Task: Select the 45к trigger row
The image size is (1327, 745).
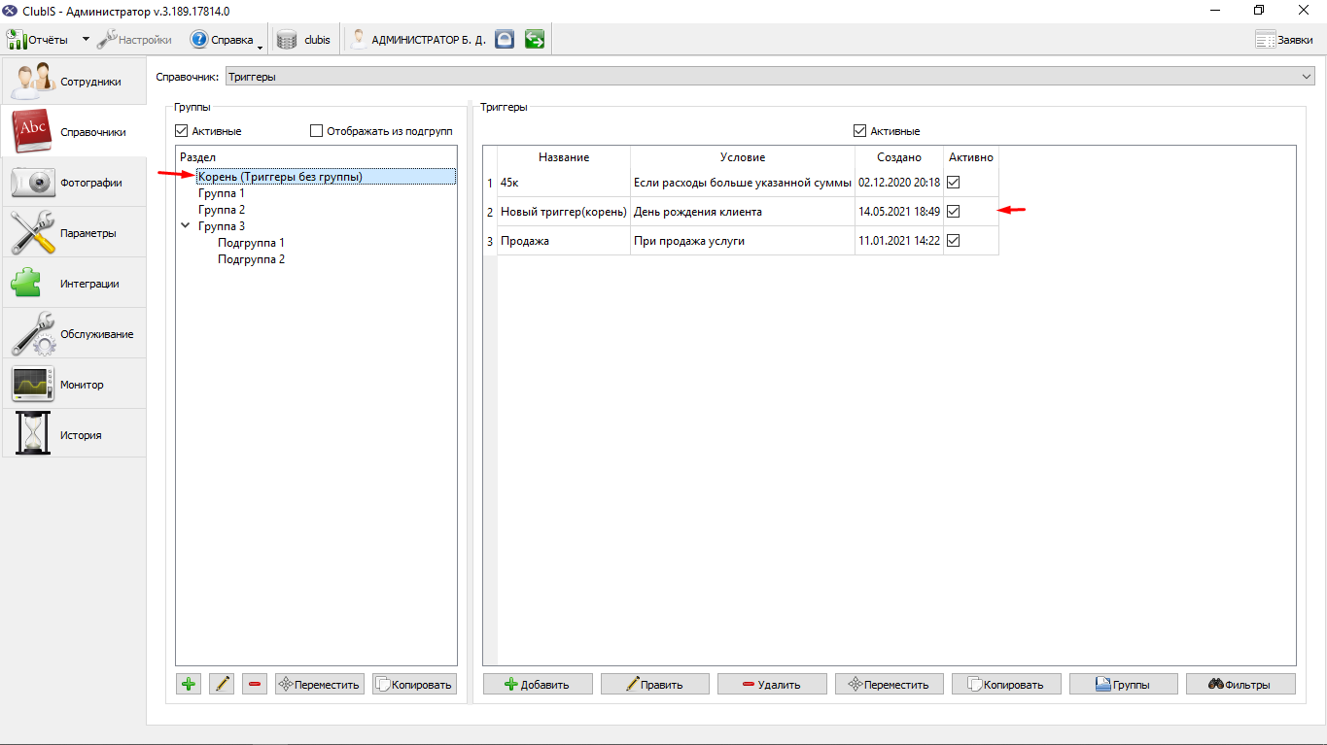Action: (x=564, y=183)
